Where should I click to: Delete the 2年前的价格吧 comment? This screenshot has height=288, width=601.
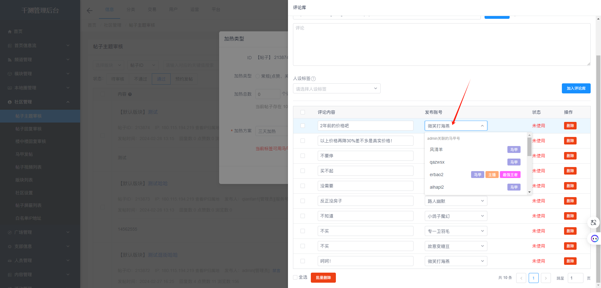tap(570, 126)
